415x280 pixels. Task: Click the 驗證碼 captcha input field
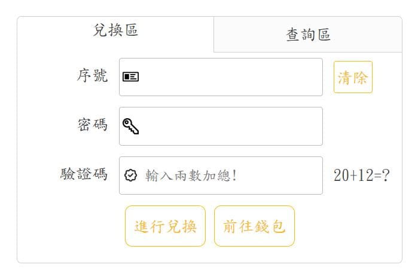221,176
